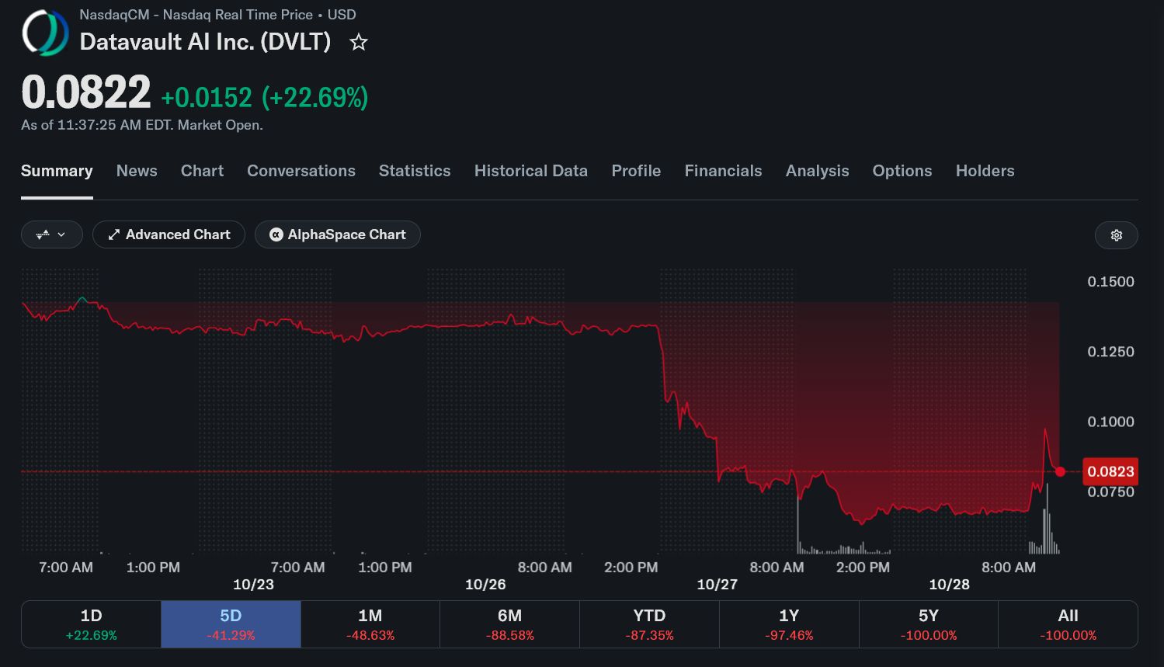Click the red current-price dot on chart

[1060, 471]
